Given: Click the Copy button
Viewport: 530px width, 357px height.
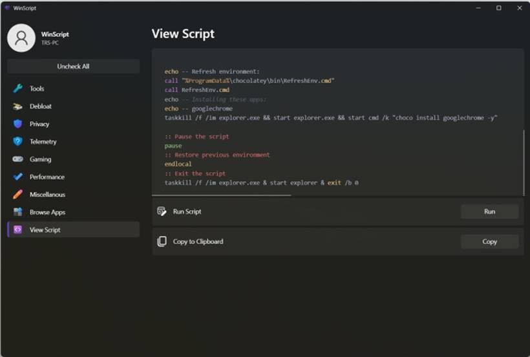Looking at the screenshot, I should (x=489, y=242).
